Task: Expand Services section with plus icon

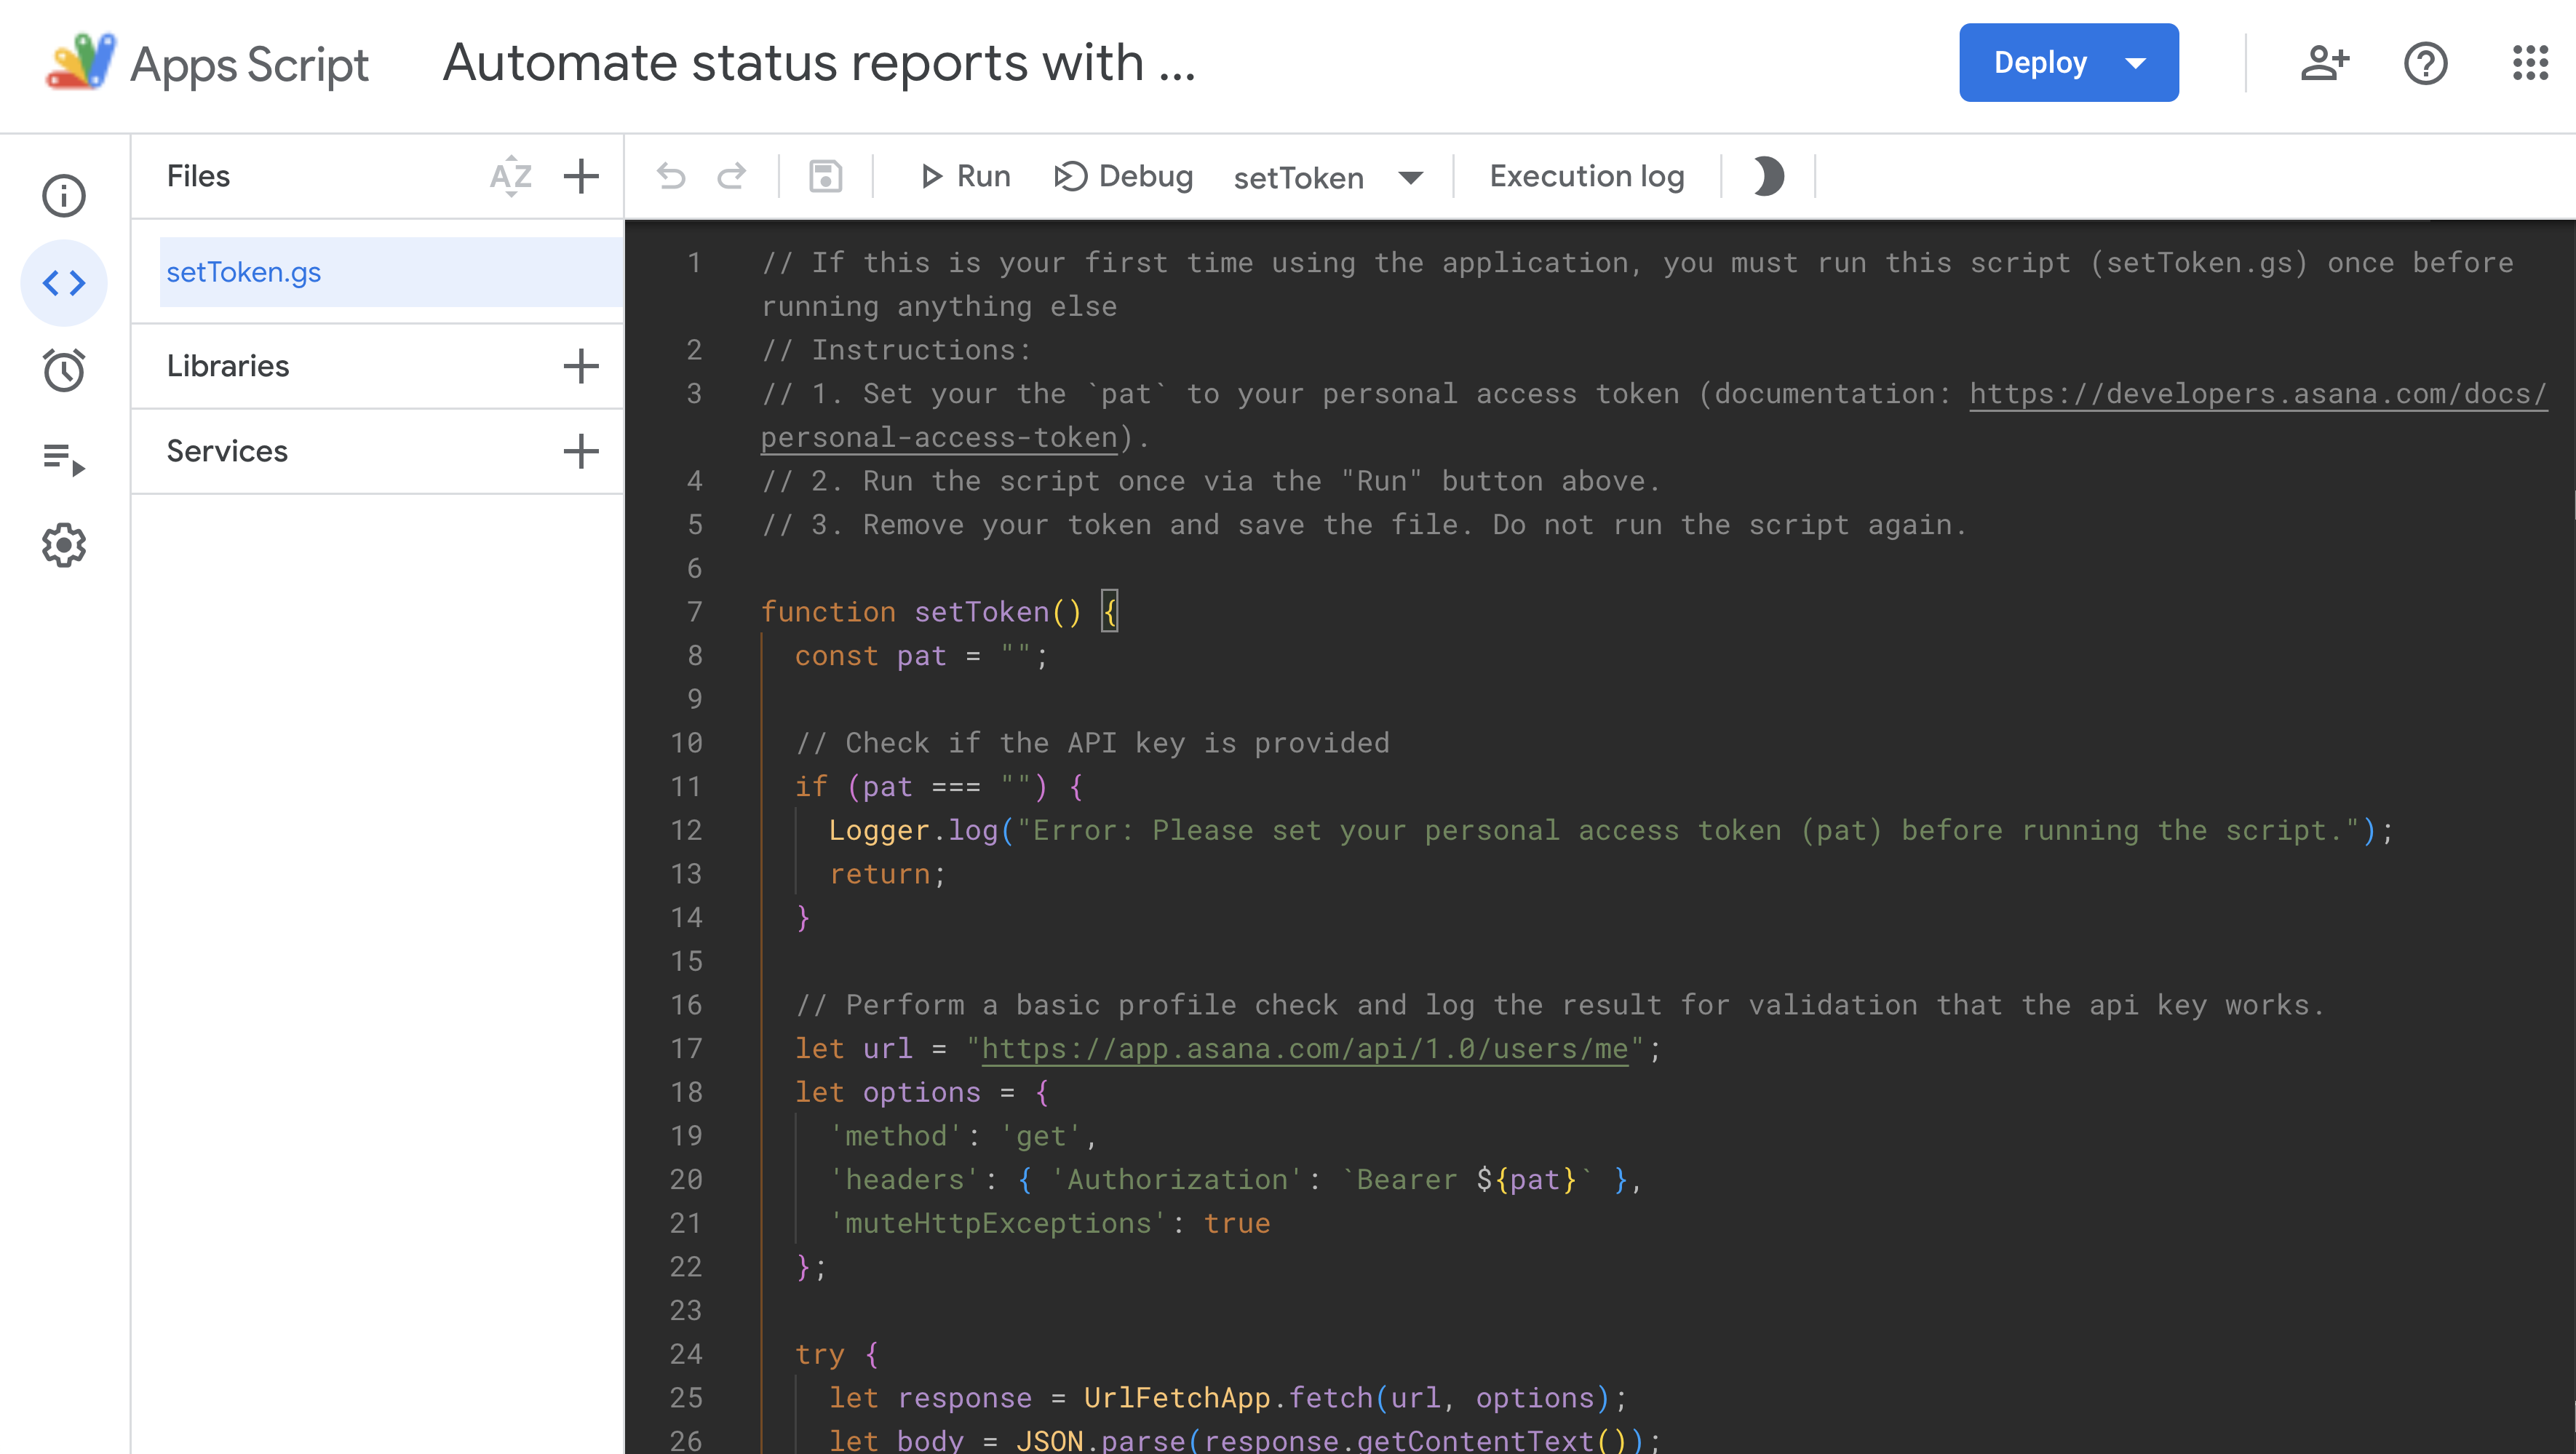Action: coord(579,451)
